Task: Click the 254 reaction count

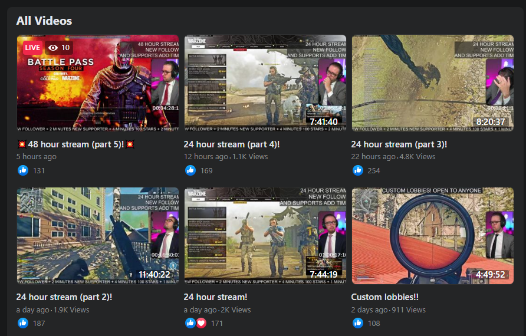Action: pyautogui.click(x=374, y=171)
